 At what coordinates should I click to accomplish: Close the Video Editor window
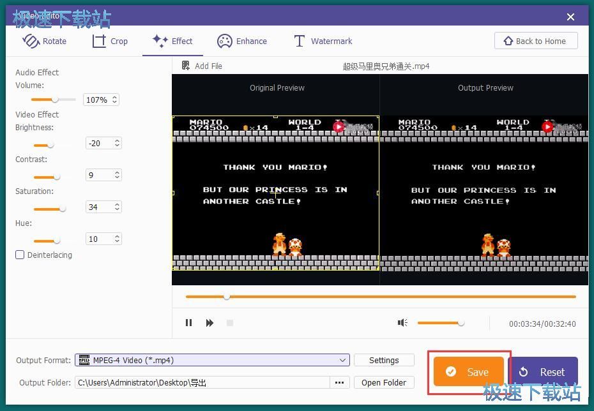[x=570, y=17]
